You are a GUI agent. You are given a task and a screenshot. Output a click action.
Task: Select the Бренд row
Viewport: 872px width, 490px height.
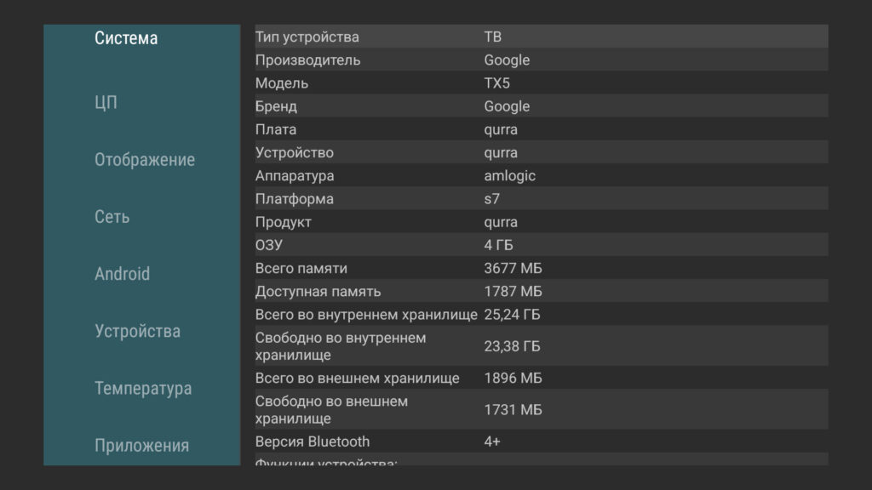pos(541,106)
